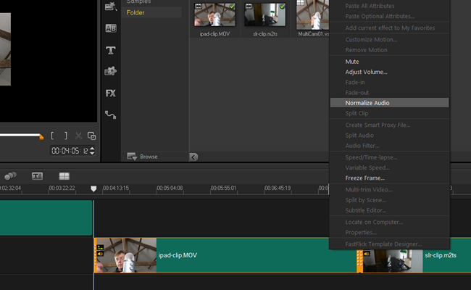Click the enlarge preview window icon
This screenshot has height=290, width=471.
(91, 136)
